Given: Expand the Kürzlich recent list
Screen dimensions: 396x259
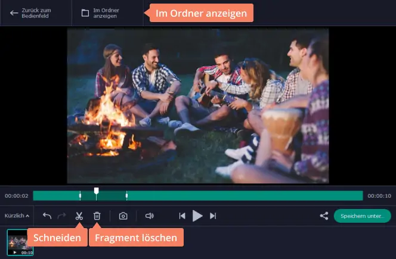Looking at the screenshot, I should point(17,216).
